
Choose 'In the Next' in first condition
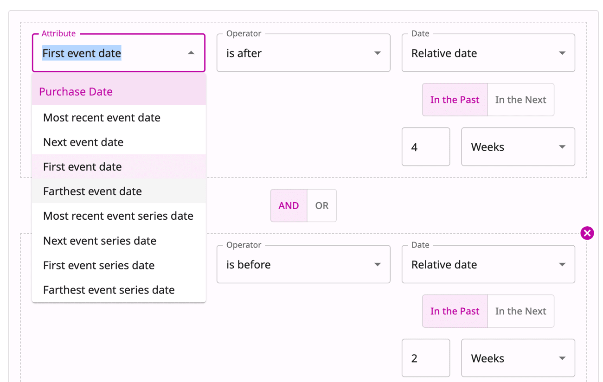[x=520, y=100]
